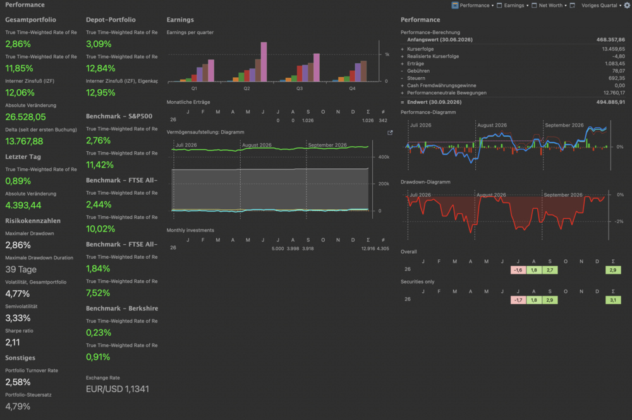Select the 2,7 September cell in Overall heatmap
Screen dimensions: 632x420
(x=550, y=270)
